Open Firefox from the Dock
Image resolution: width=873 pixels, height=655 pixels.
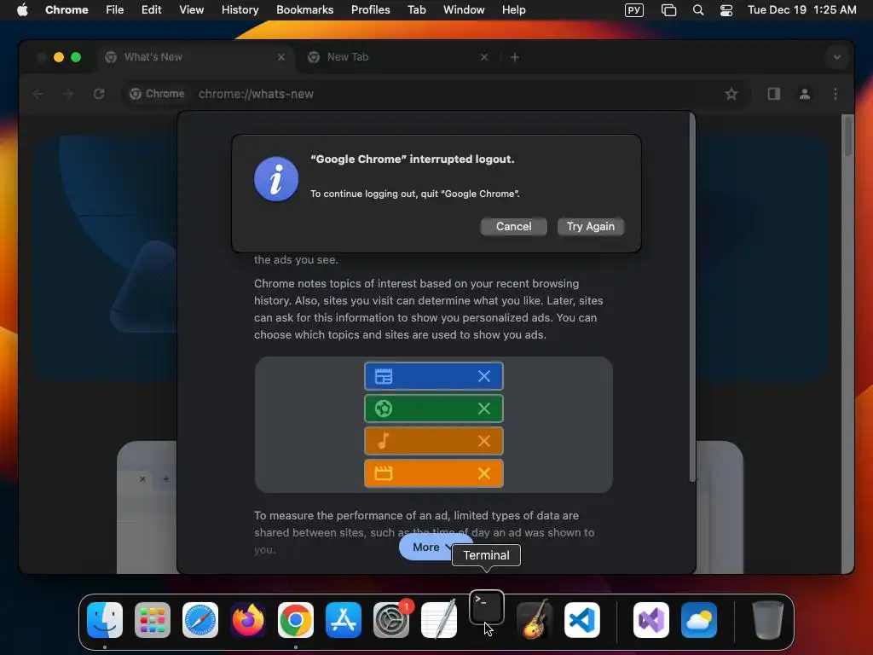[x=248, y=619]
